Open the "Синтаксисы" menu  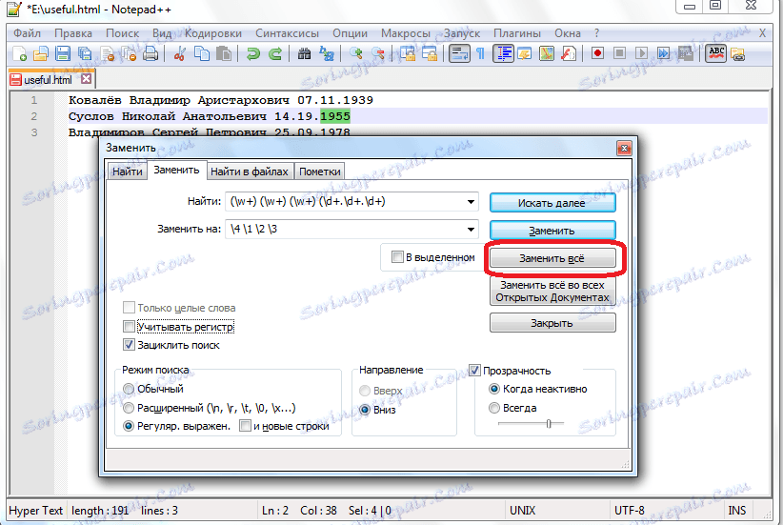pyautogui.click(x=287, y=33)
